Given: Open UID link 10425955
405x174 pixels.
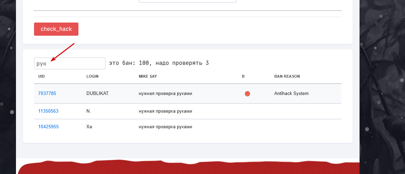Looking at the screenshot, I should (x=48, y=127).
